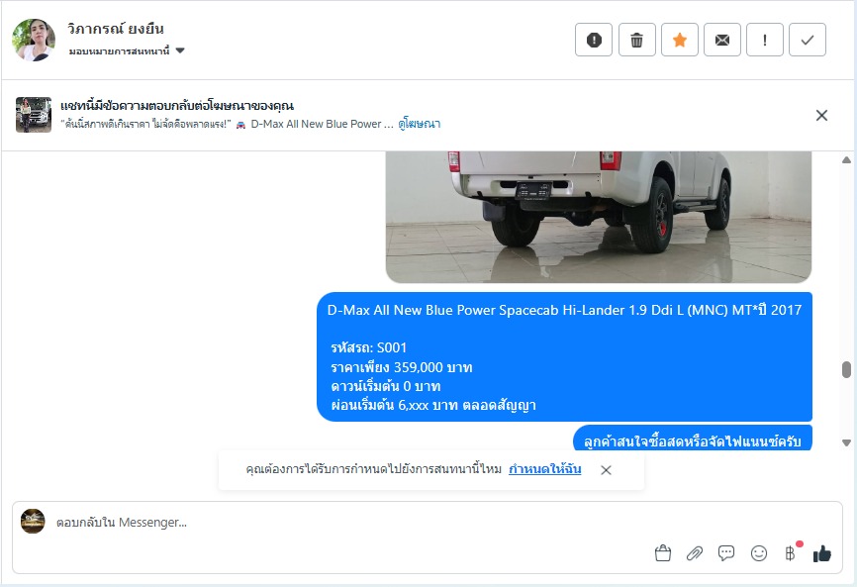Dismiss the assignment prompt popup
The width and height of the screenshot is (857, 587).
606,470
